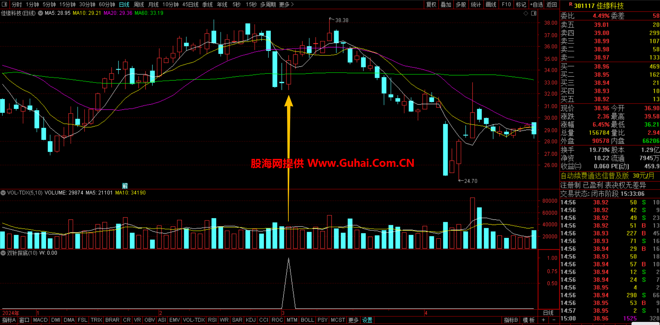660x325 pixels.
Task: Switch to 5分钟 period
Action: pyautogui.click(x=49, y=4)
